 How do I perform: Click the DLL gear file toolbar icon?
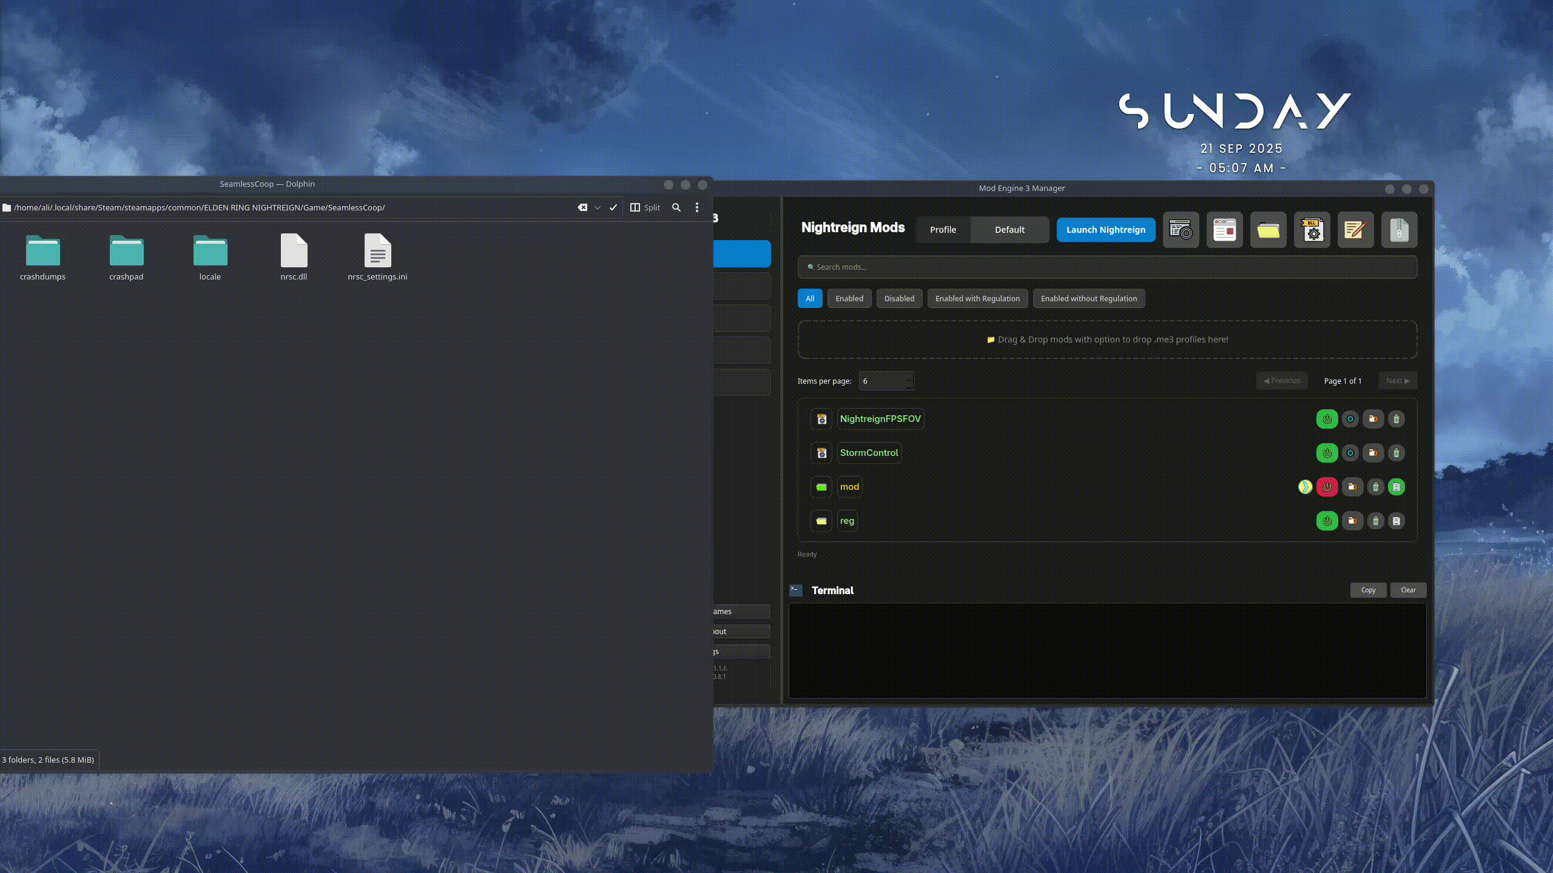point(1312,230)
